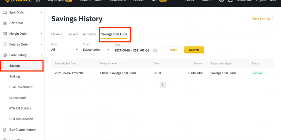Expand the Futures Order section arrow
Screen dimensions: 281x140
pos(41,44)
